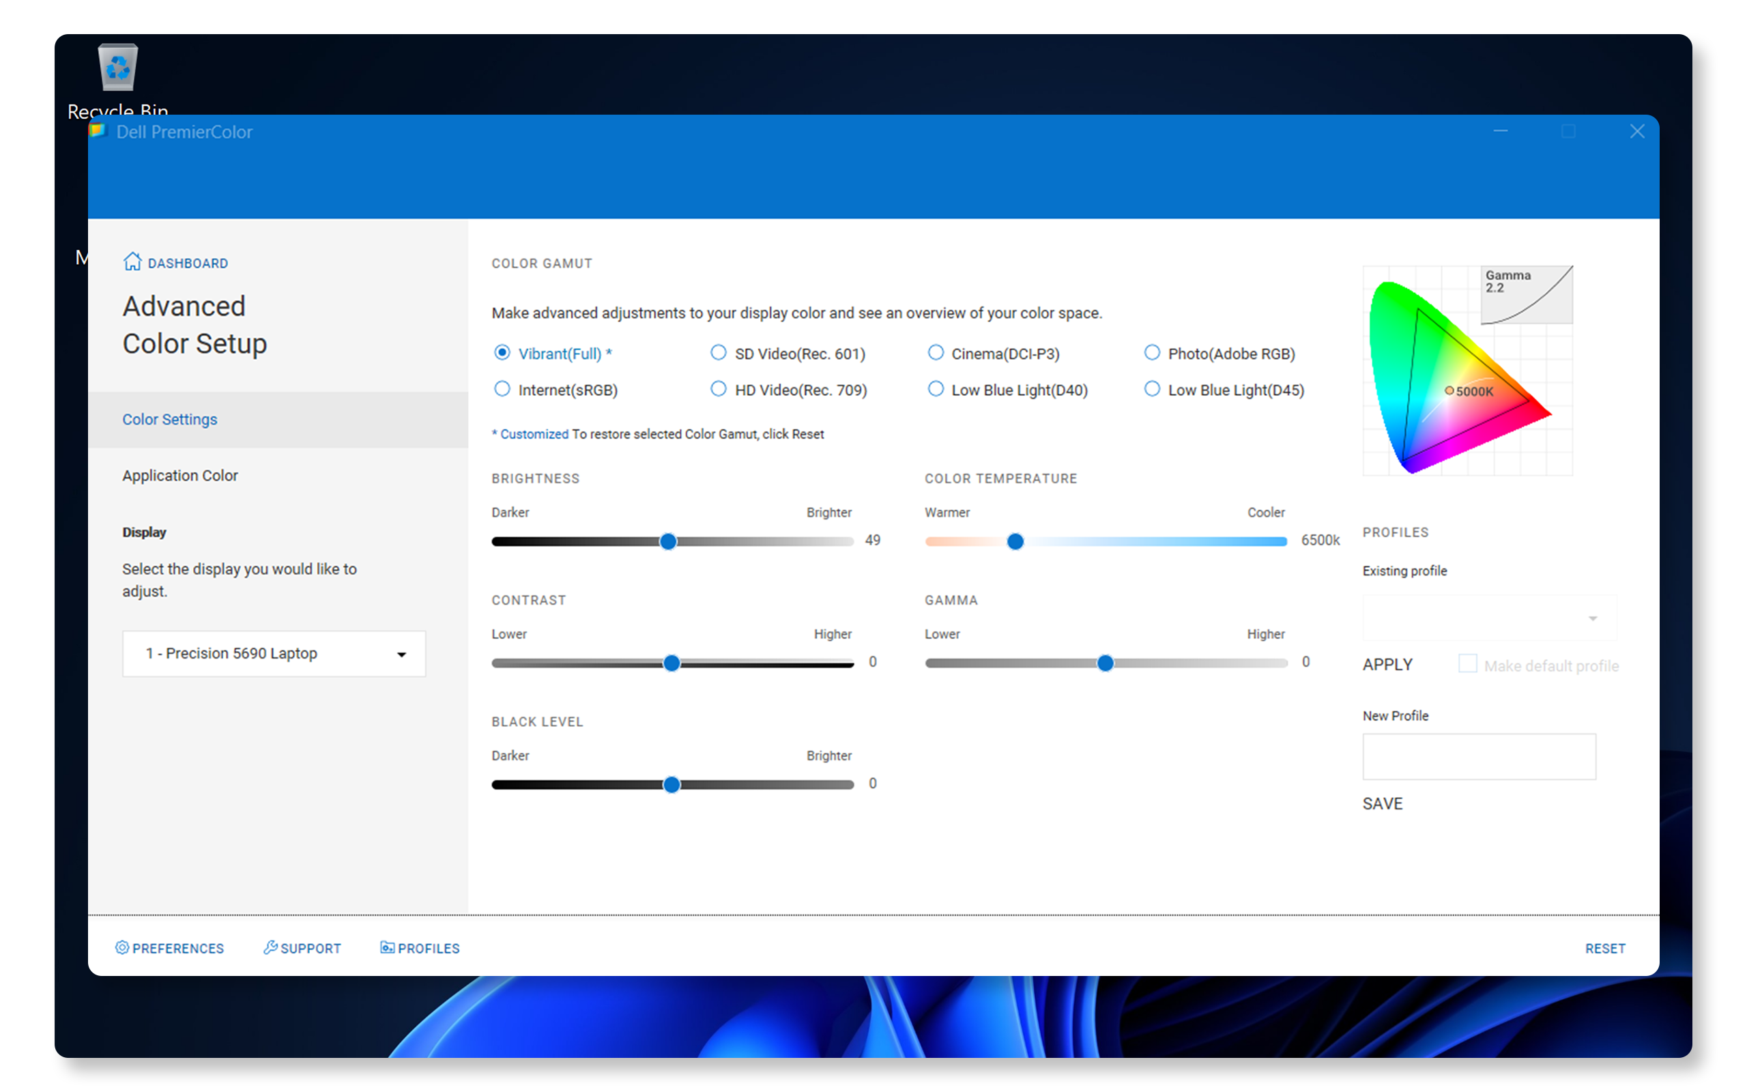The width and height of the screenshot is (1747, 1092).
Task: Select the Vibrant(Full) color gamut
Action: coord(502,352)
